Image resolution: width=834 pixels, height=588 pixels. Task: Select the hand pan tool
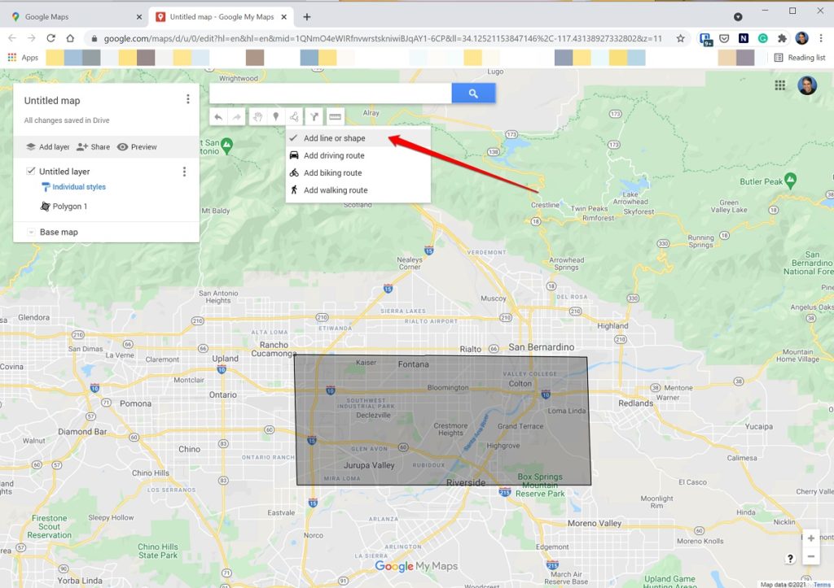(257, 116)
